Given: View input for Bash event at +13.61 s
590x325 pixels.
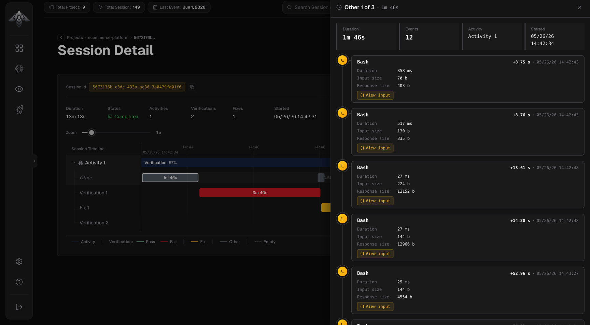Looking at the screenshot, I should [x=375, y=201].
